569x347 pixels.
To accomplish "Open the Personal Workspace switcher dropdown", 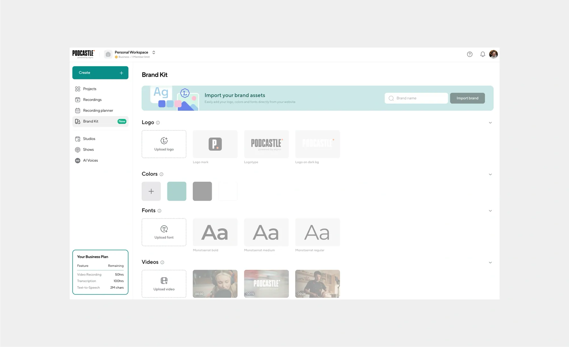I will click(154, 53).
